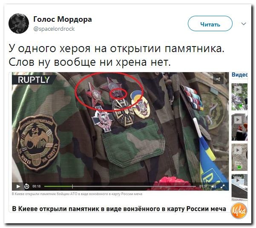Open the Голос Мордора profile avatar
Screen dimensions: 256x228
click(x=19, y=23)
